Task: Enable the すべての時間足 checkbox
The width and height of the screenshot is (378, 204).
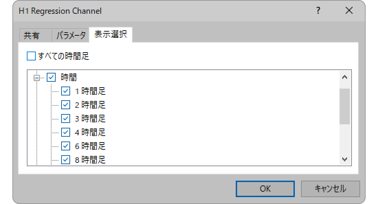Action: (31, 56)
